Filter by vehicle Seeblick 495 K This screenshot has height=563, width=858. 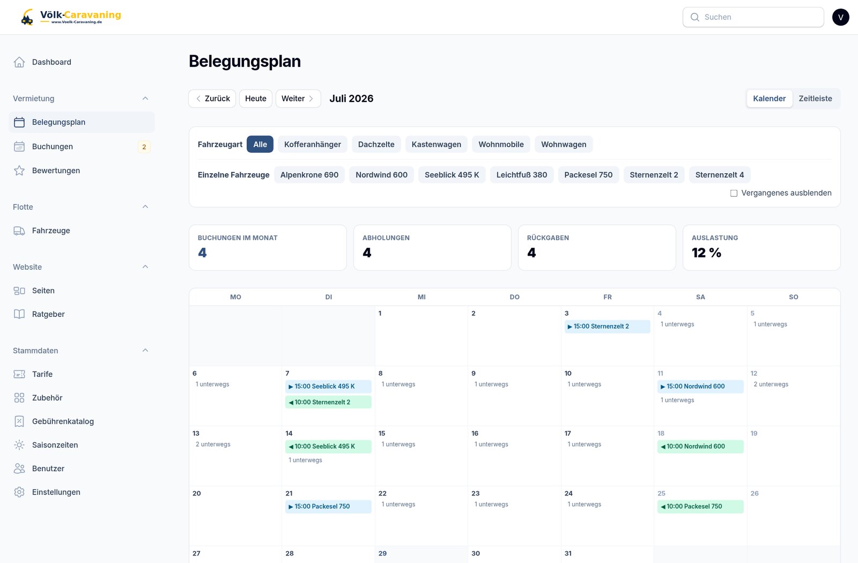click(452, 175)
